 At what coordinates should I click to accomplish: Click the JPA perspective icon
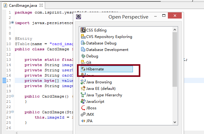tap(83, 121)
